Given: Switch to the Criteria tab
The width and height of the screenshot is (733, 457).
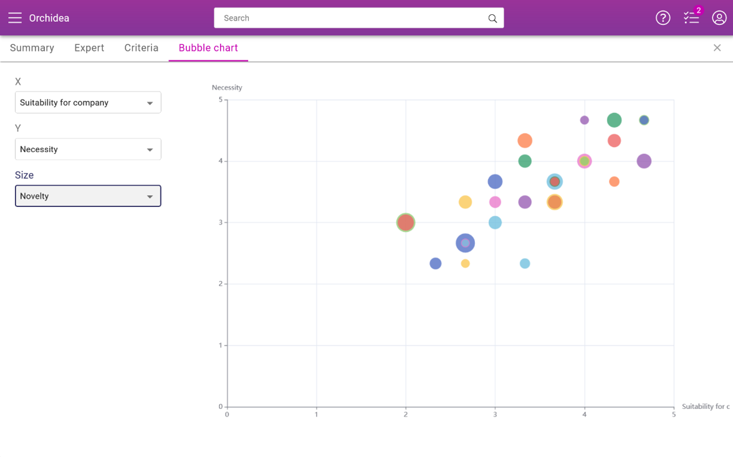Looking at the screenshot, I should click(141, 48).
